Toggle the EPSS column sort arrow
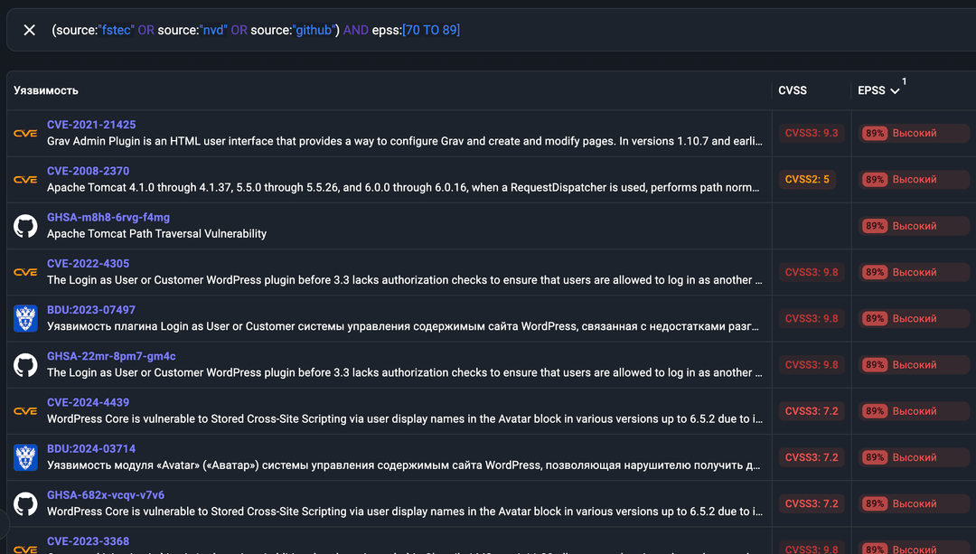The height and width of the screenshot is (554, 976). [895, 91]
